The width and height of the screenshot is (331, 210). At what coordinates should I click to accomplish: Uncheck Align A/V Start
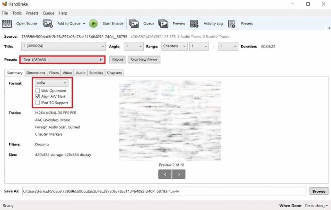(x=38, y=97)
